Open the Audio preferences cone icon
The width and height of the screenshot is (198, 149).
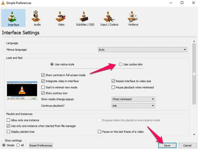[x=36, y=16]
